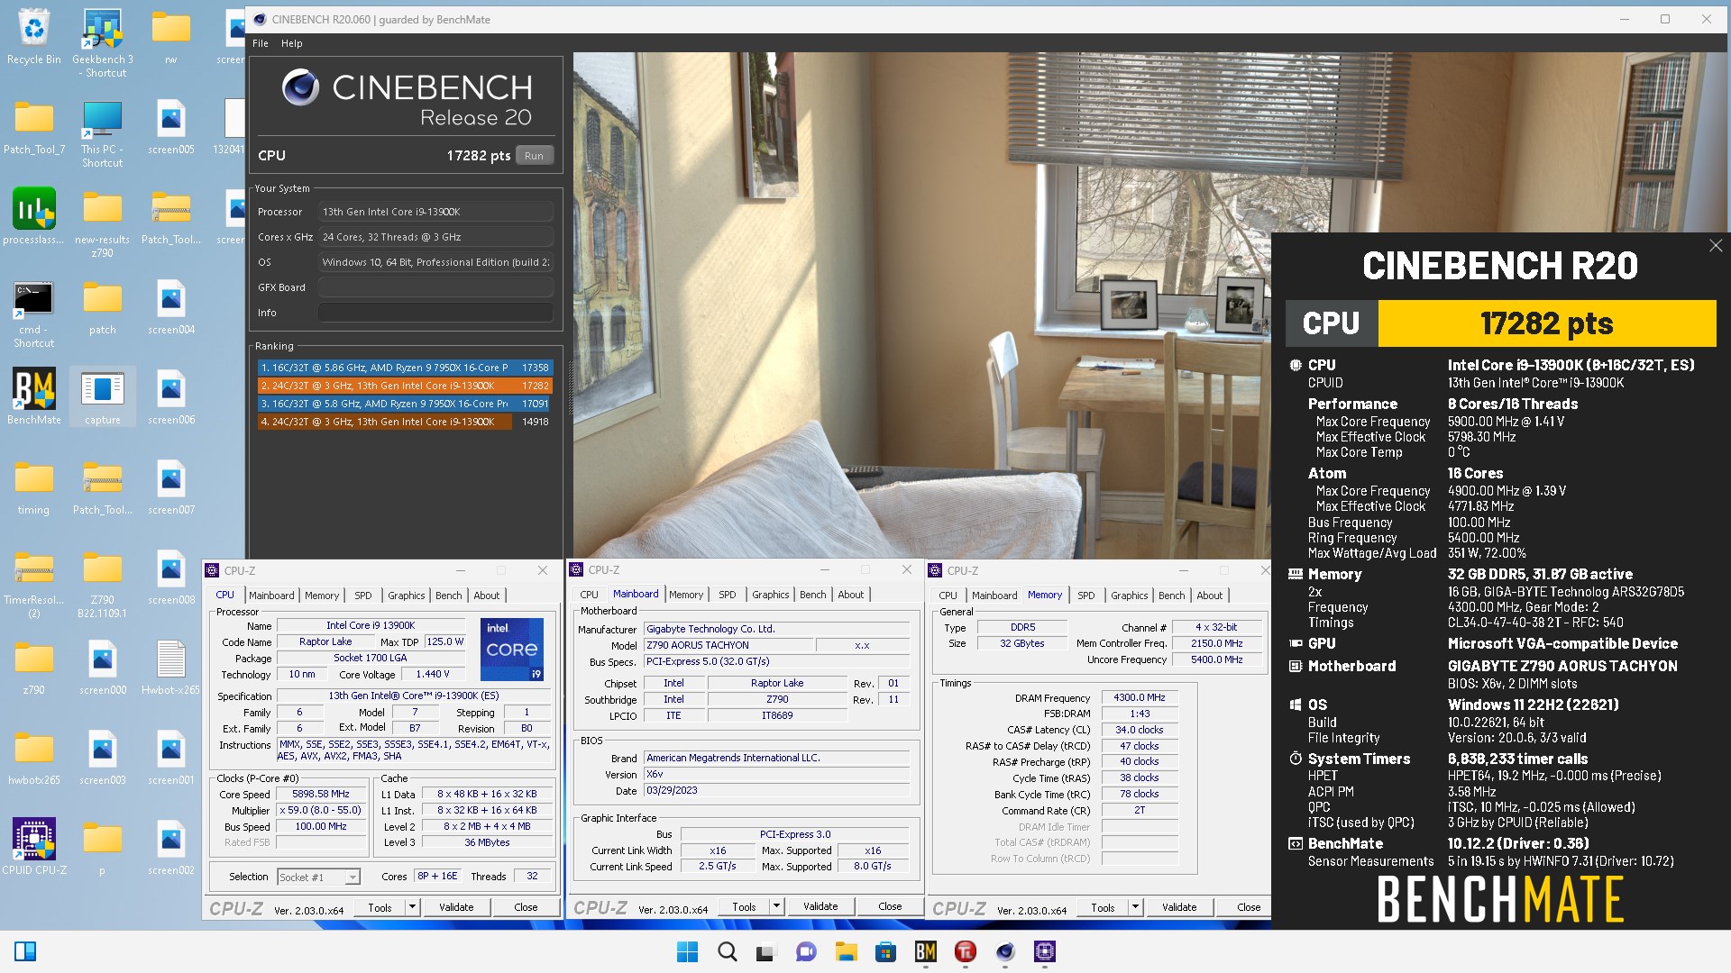Viewport: 1731px width, 973px height.
Task: Switch to Bench tab in processor CPU-Z window
Action: [448, 596]
